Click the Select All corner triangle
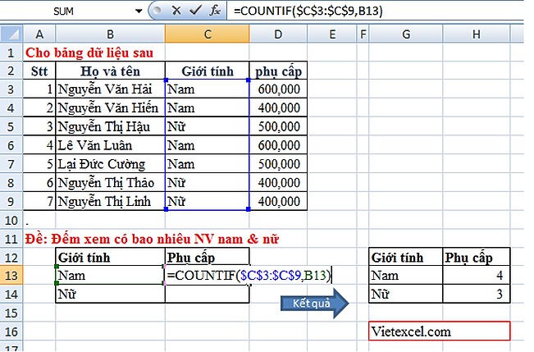The height and width of the screenshot is (352, 534). [x=11, y=34]
